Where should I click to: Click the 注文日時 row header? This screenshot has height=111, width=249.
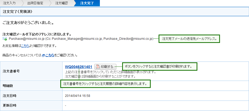pos(9,96)
